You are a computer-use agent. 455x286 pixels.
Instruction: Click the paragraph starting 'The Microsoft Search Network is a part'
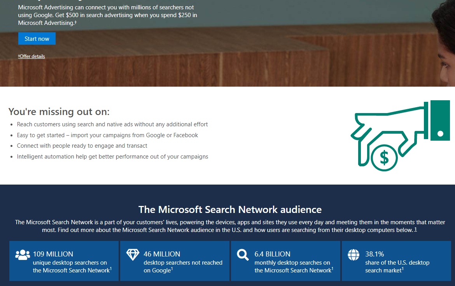click(230, 226)
